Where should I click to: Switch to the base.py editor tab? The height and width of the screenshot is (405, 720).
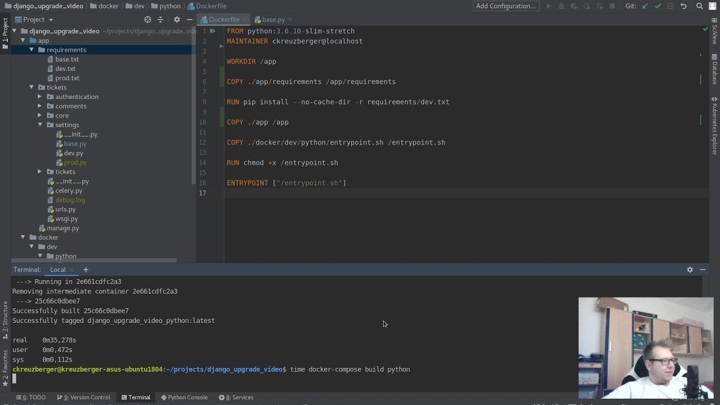tap(273, 20)
